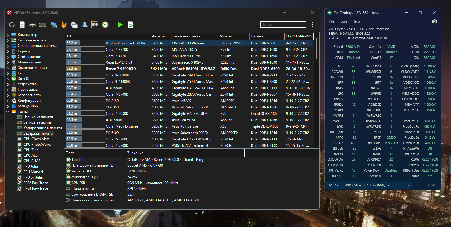The image size is (451, 227).
Task: Collapse the Тесты node chevron
Action: point(8,112)
